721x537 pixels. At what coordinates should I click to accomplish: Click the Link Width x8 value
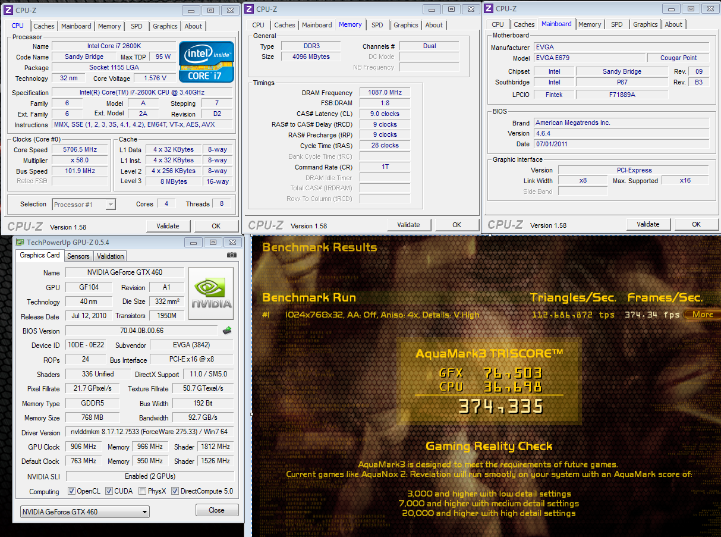click(x=583, y=181)
